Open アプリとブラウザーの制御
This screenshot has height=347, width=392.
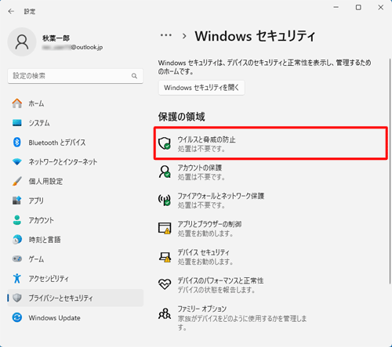pyautogui.click(x=270, y=229)
